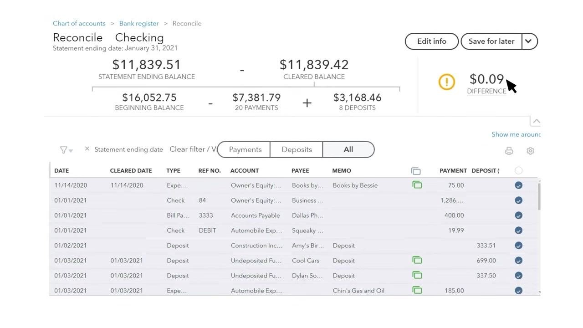Click the Edit info button
This screenshot has width=583, height=328.
click(x=431, y=41)
